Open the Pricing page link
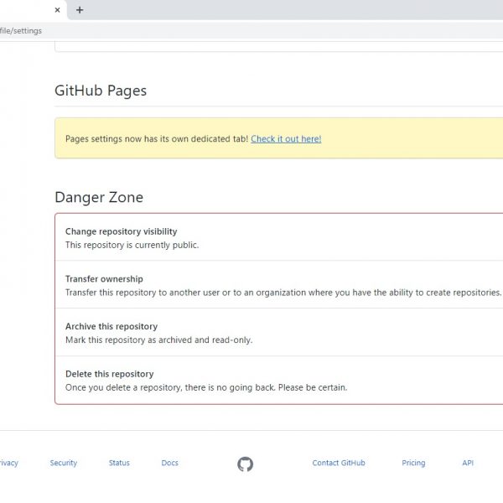This screenshot has height=503, width=503. 413,463
